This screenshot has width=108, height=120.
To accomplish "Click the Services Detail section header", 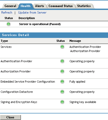I will click(54, 35).
